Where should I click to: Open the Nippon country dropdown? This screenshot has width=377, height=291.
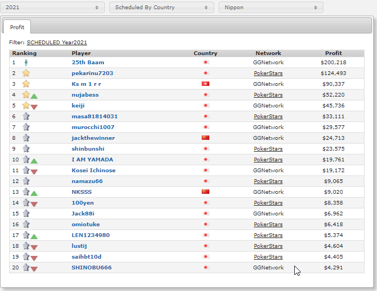click(x=271, y=7)
